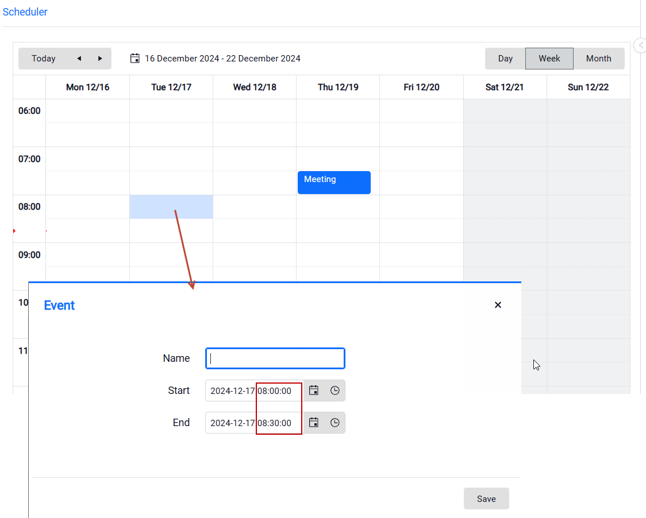Save the new event

(x=486, y=498)
